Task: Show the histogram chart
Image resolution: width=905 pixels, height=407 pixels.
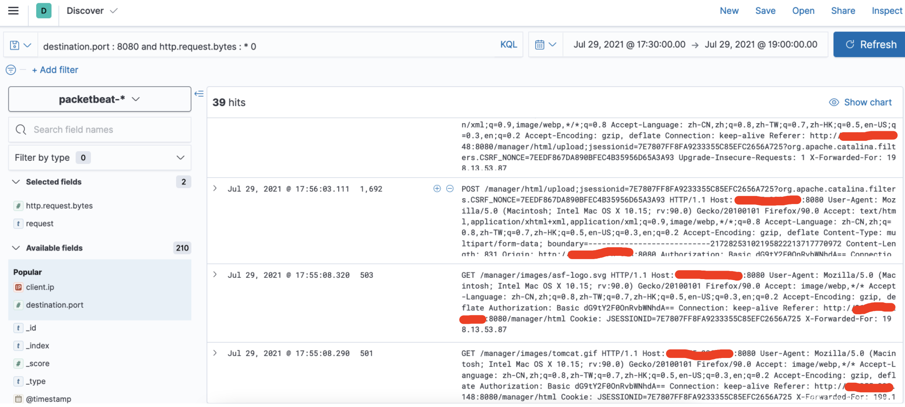Action: [x=860, y=102]
